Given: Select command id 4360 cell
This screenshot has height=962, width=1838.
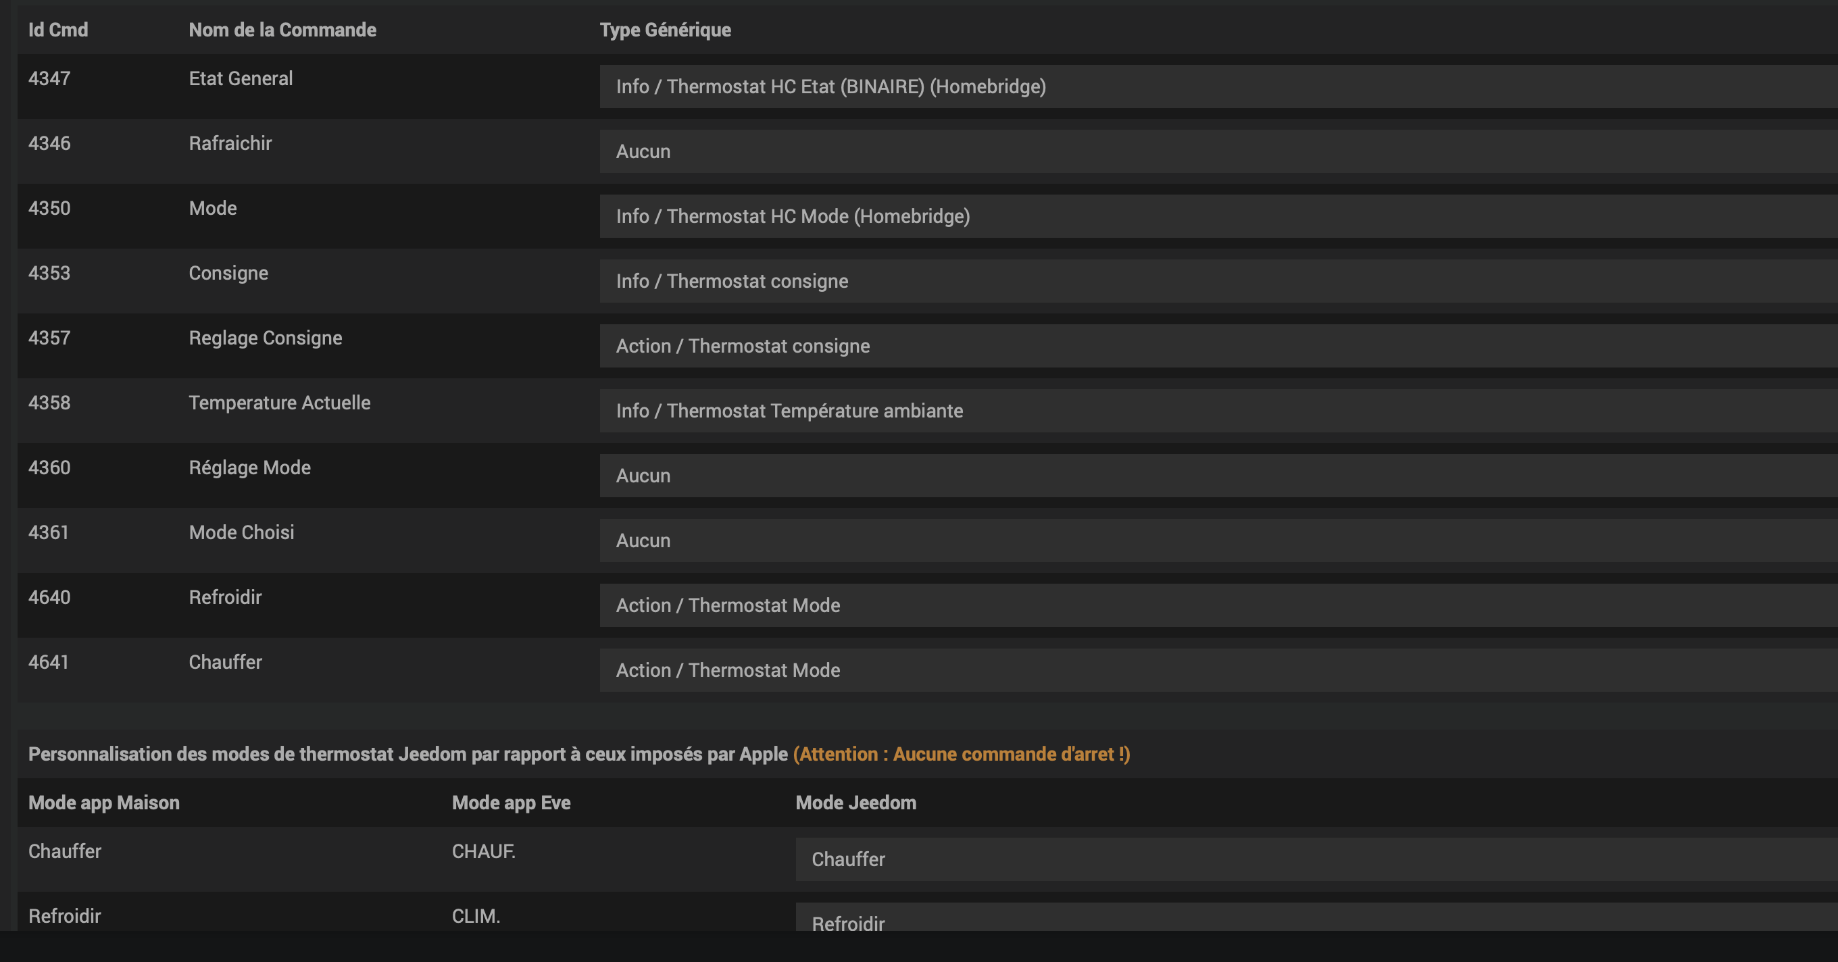Looking at the screenshot, I should pos(49,467).
